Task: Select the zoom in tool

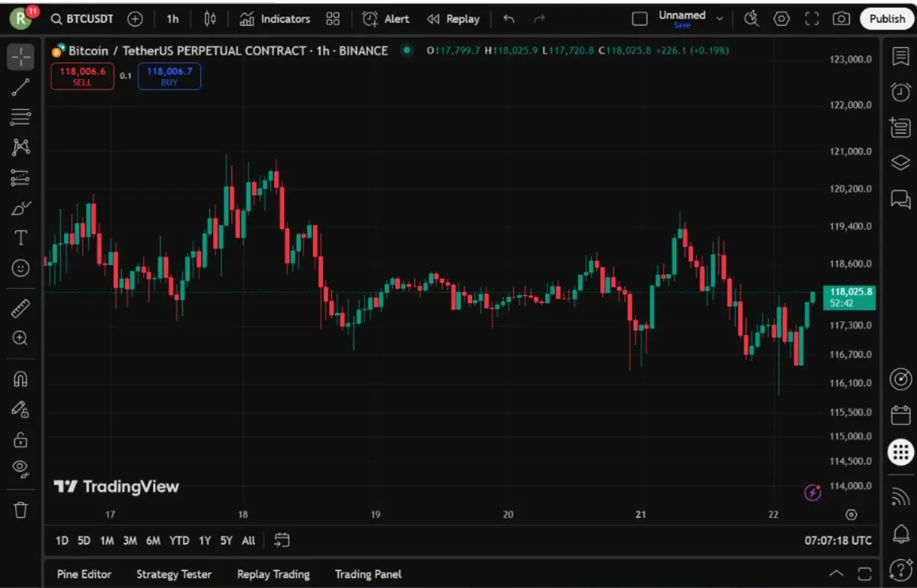Action: [21, 338]
